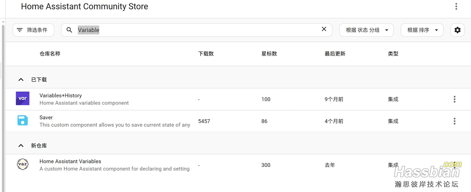Sort by the 仓库名称 column header
Image resolution: width=471 pixels, height=192 pixels.
50,54
